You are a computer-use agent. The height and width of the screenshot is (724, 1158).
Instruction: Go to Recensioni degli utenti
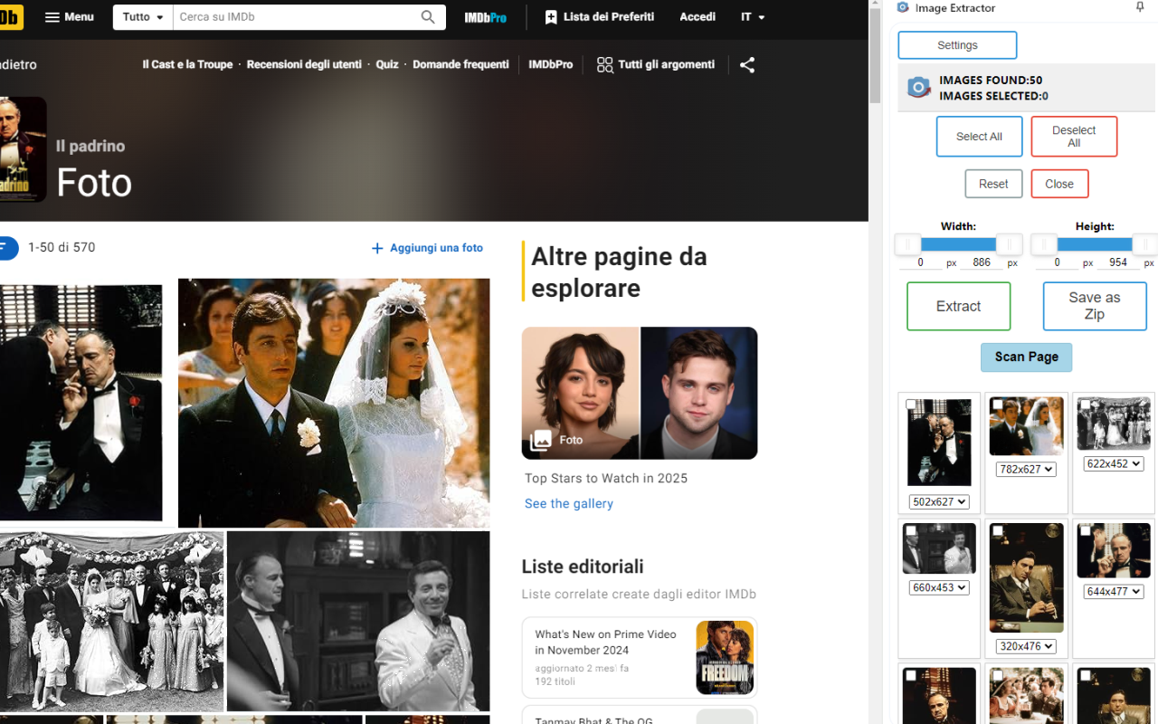(x=304, y=64)
